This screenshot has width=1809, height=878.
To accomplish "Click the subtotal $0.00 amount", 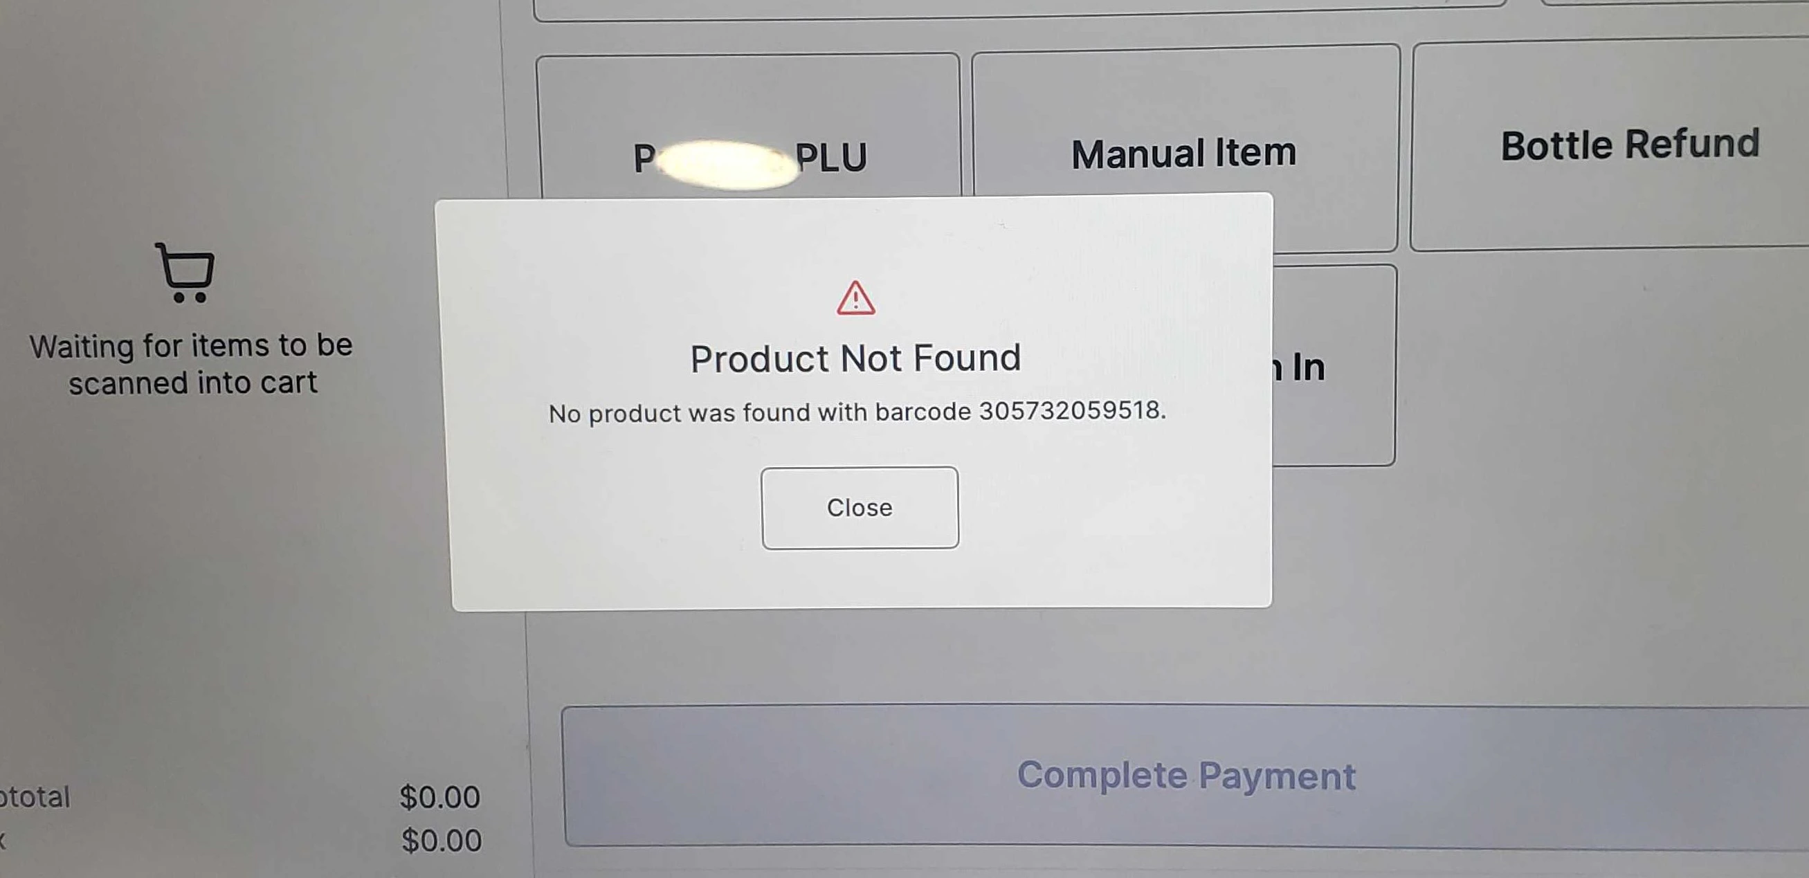I will pos(439,797).
